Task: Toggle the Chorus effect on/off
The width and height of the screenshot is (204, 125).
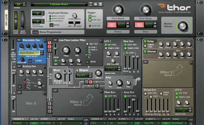Action: click(x=145, y=52)
